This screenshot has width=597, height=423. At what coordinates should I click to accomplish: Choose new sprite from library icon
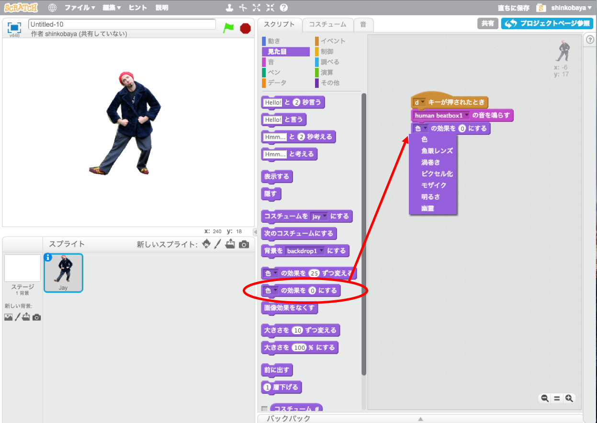207,244
